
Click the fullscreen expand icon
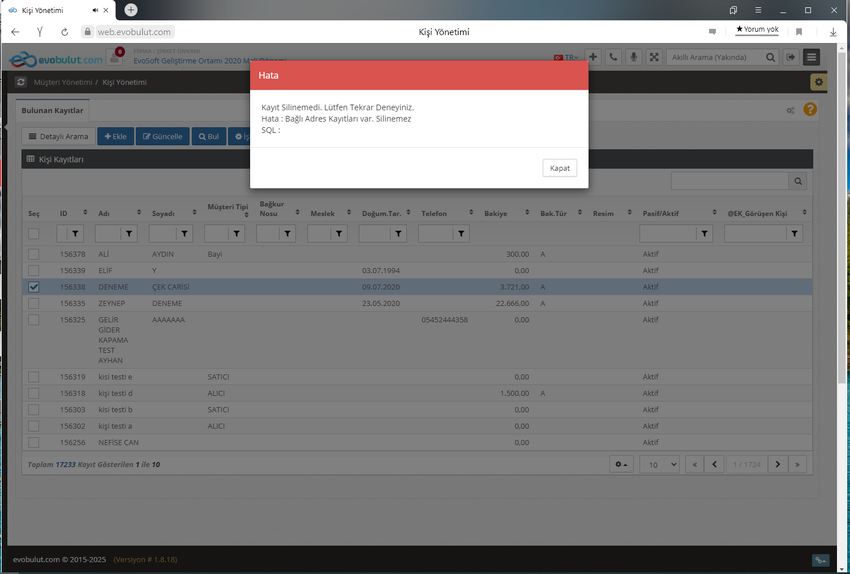654,57
